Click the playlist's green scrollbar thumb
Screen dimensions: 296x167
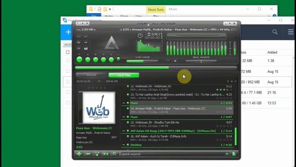point(235,136)
